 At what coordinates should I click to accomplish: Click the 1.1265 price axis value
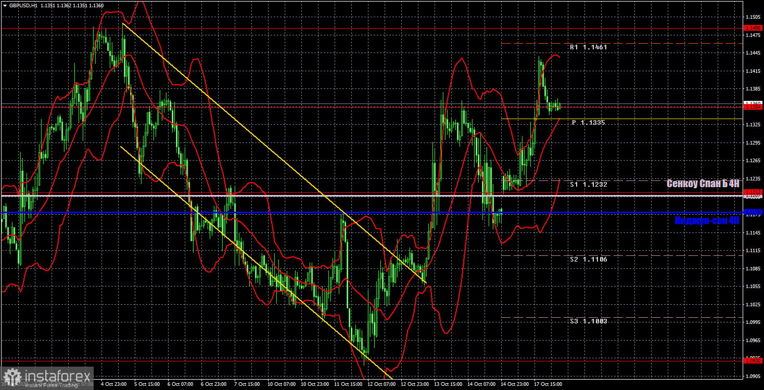(x=753, y=161)
